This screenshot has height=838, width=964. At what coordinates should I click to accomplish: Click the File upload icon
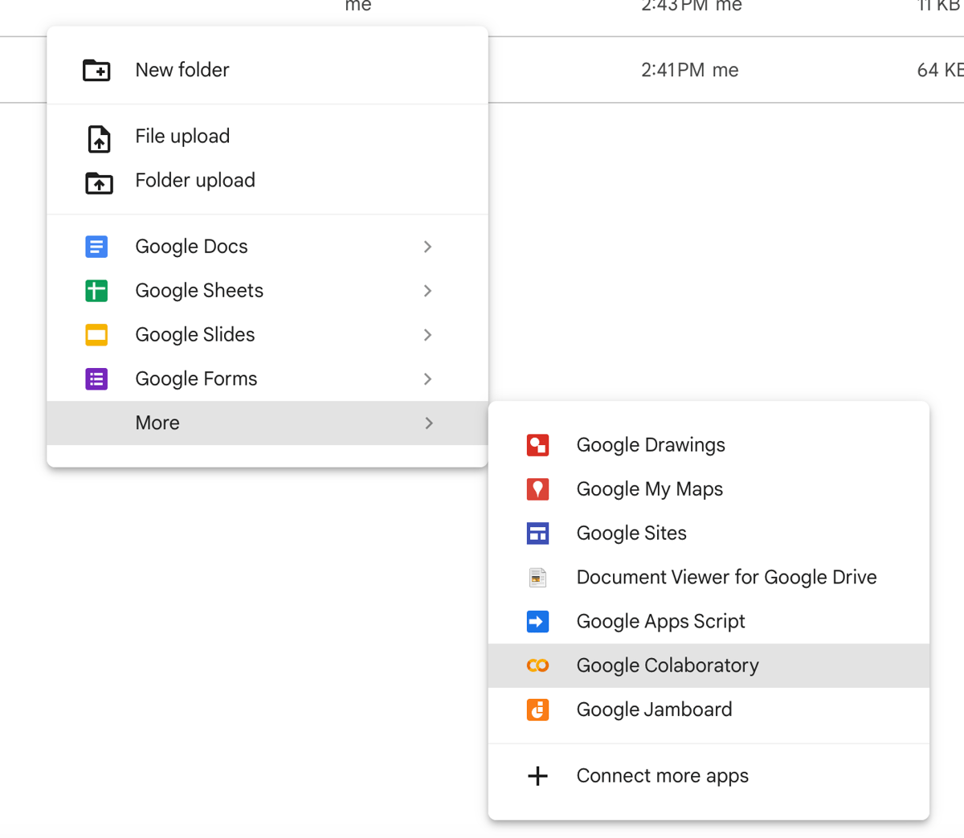pyautogui.click(x=99, y=138)
